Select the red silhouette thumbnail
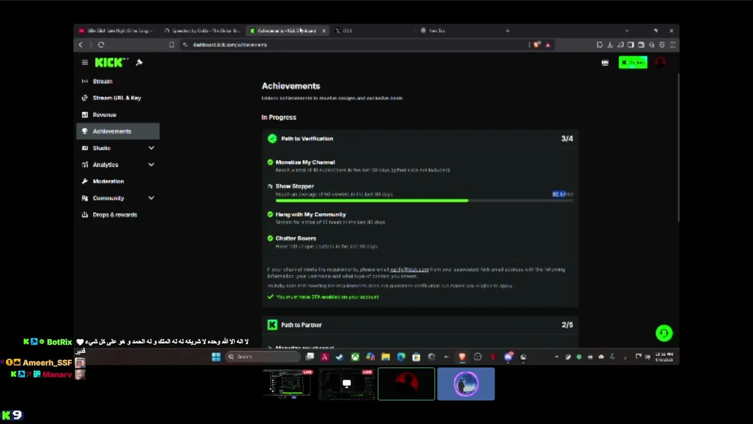Screen dimensions: 753x424 pos(407,384)
